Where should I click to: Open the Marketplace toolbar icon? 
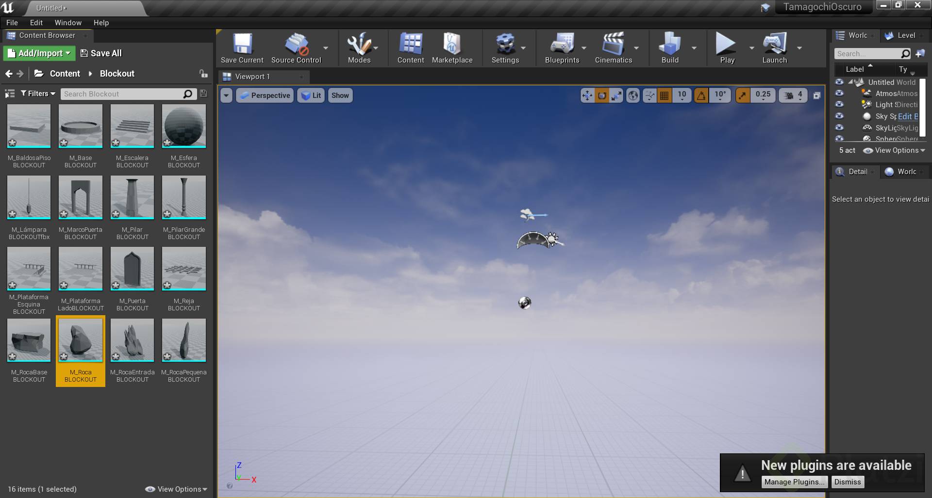click(452, 48)
